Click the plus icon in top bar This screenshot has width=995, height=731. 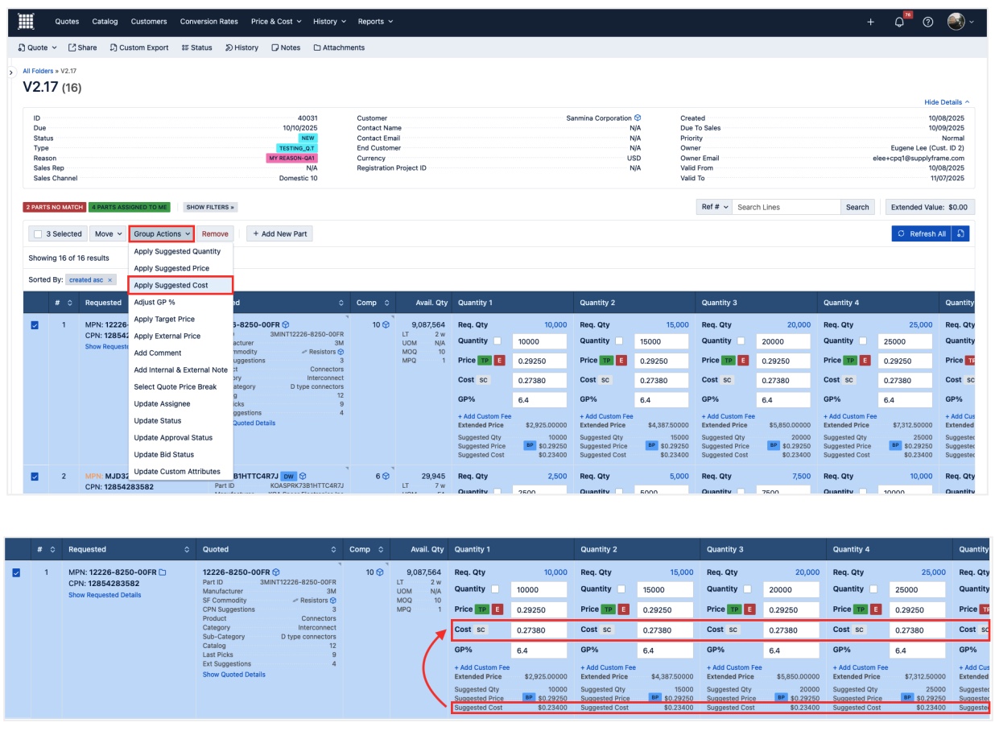[870, 22]
